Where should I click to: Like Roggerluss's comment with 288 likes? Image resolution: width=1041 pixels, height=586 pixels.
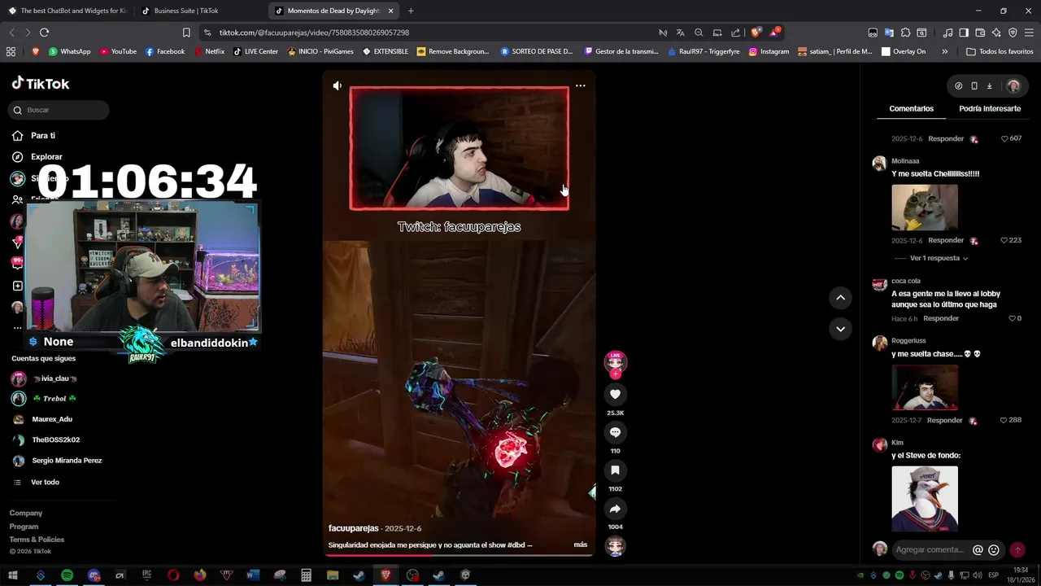tap(1005, 420)
